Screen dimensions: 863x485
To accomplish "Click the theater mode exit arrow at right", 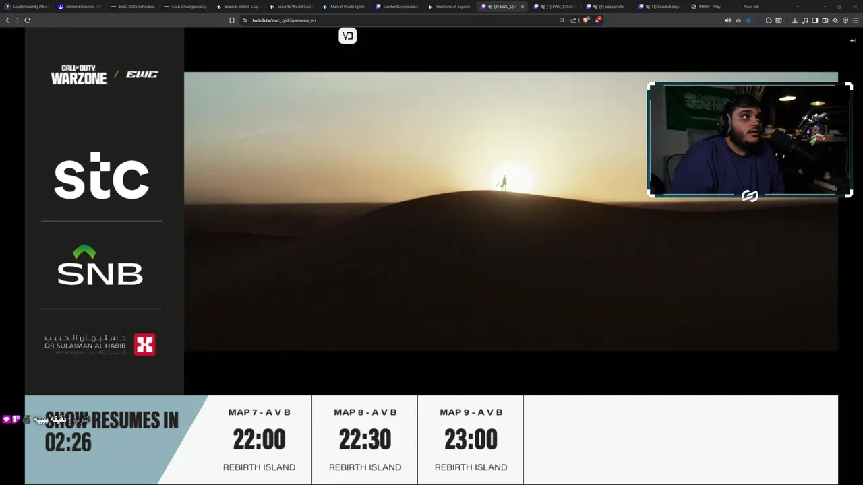I will (853, 40).
